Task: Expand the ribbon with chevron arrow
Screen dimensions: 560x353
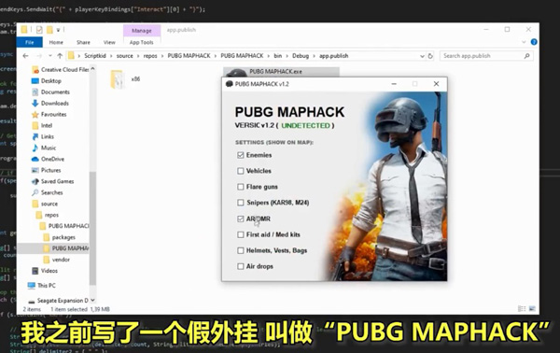Action: (x=524, y=42)
